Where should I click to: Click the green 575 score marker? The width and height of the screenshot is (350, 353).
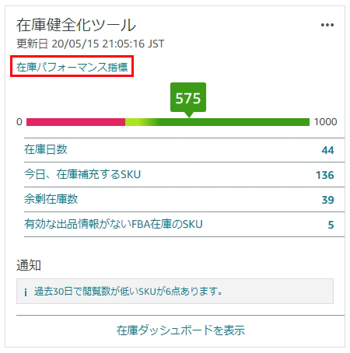click(188, 98)
